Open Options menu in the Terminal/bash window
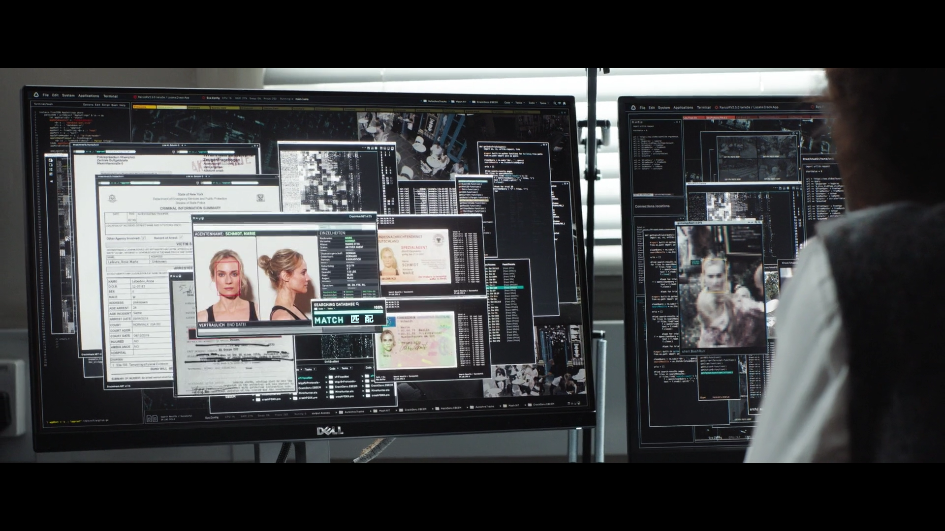 88,105
